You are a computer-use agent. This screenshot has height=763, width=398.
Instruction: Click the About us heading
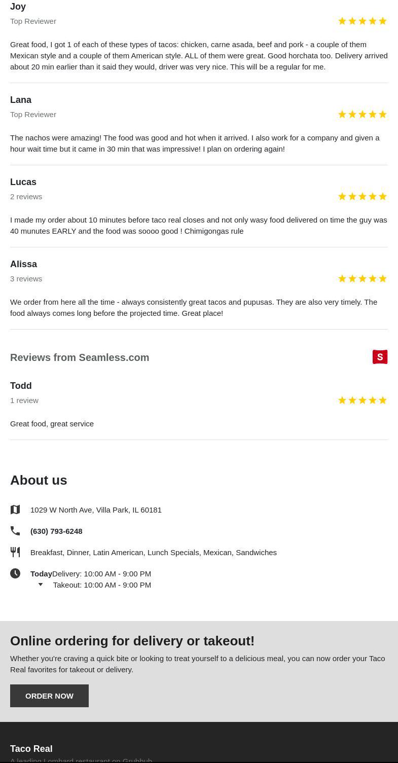39,480
